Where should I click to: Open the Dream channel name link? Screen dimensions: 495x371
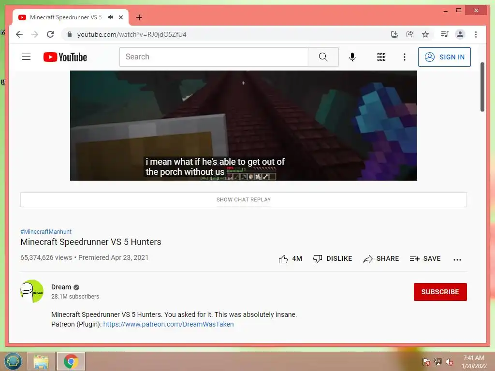[61, 287]
